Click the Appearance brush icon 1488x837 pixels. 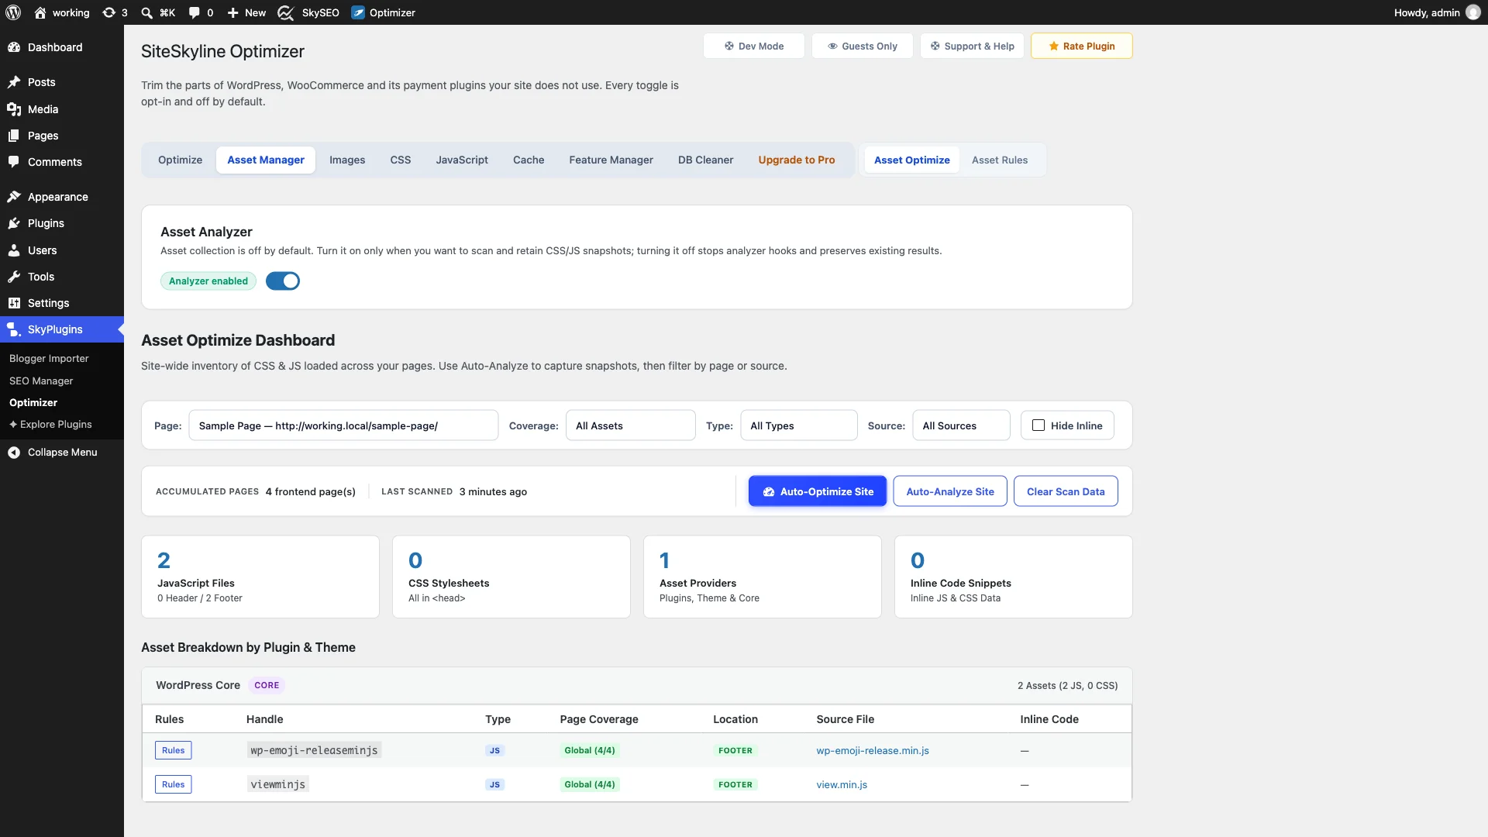14,197
